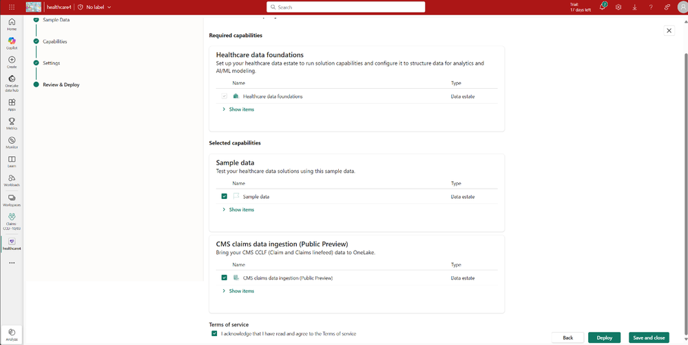Click the Sample data row name
This screenshot has width=688, height=345.
pyautogui.click(x=256, y=197)
